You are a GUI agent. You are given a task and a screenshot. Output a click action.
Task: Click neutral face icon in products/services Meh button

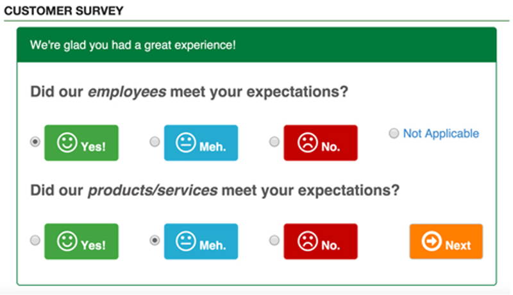(x=185, y=241)
